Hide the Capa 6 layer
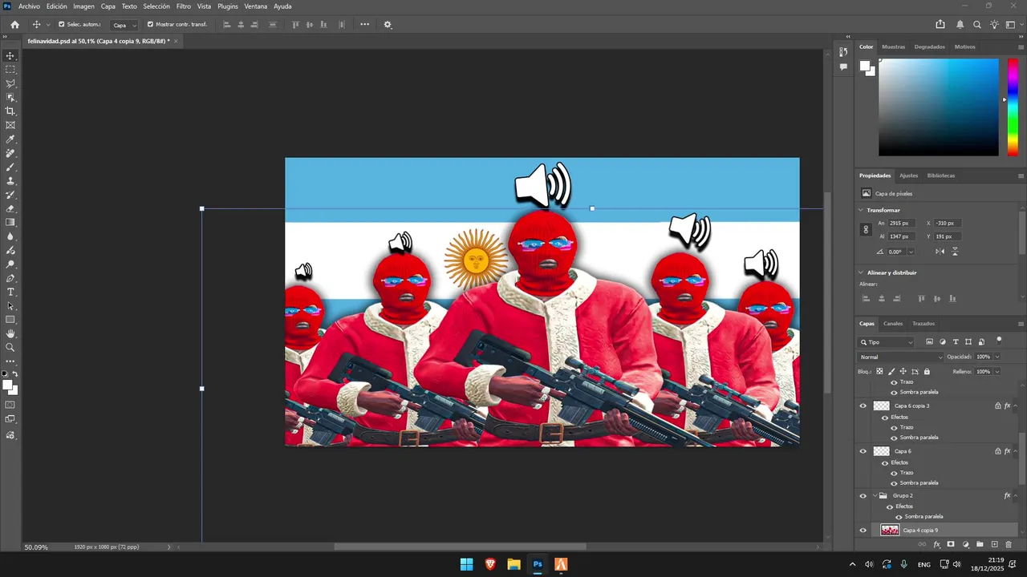The image size is (1027, 577). pyautogui.click(x=863, y=451)
